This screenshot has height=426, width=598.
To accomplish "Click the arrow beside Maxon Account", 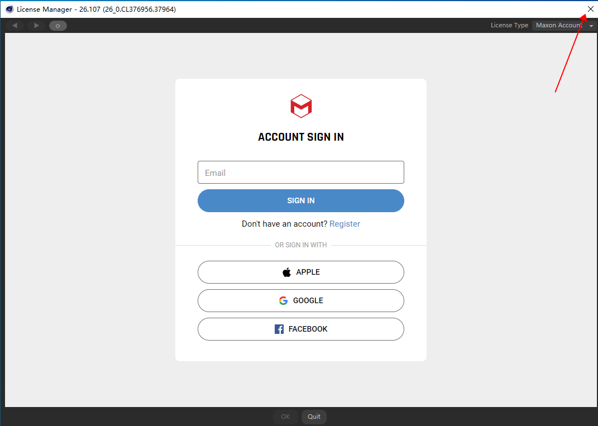I will tap(591, 26).
